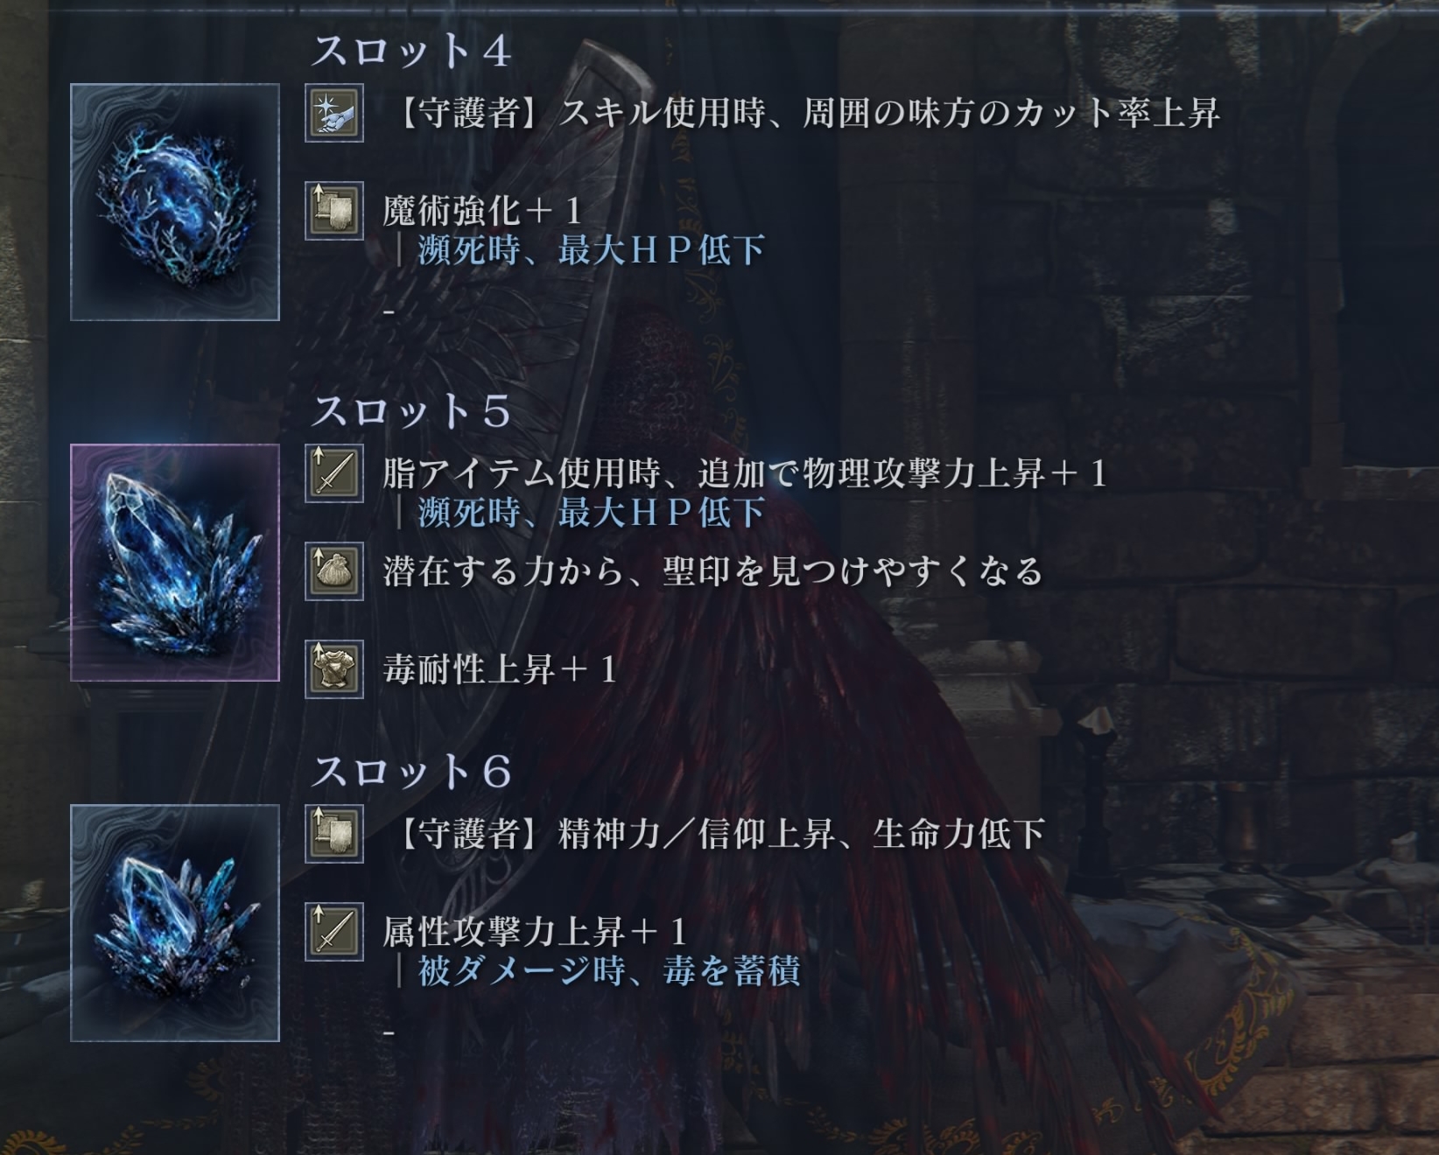1439x1155 pixels.
Task: Click the Slot 4 Guardian skill effect icon
Action: click(333, 113)
